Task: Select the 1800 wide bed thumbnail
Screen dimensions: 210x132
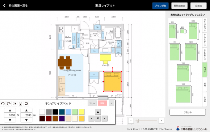Action: coord(183,95)
